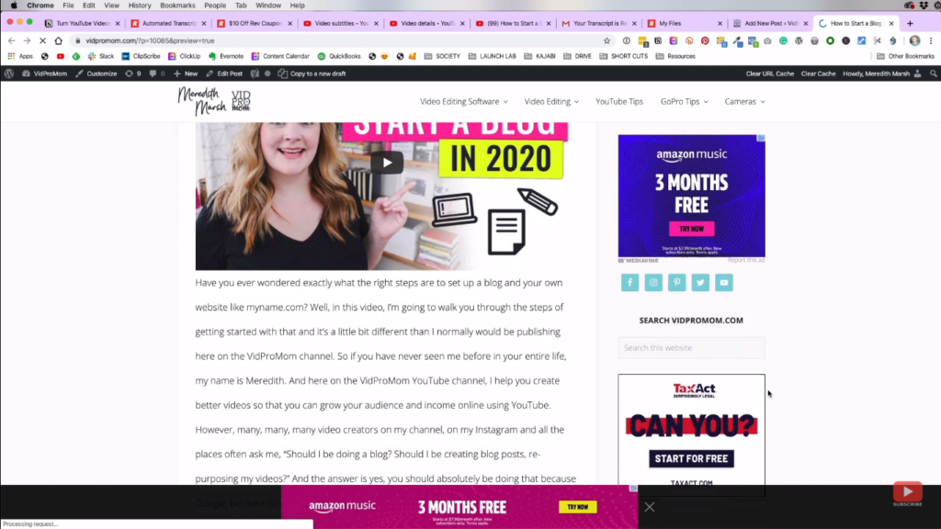Click the home button in Chrome toolbar

[x=58, y=40]
